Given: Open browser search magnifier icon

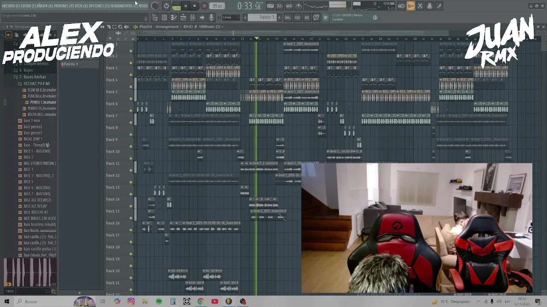Looking at the screenshot, I should pyautogui.click(x=53, y=292).
